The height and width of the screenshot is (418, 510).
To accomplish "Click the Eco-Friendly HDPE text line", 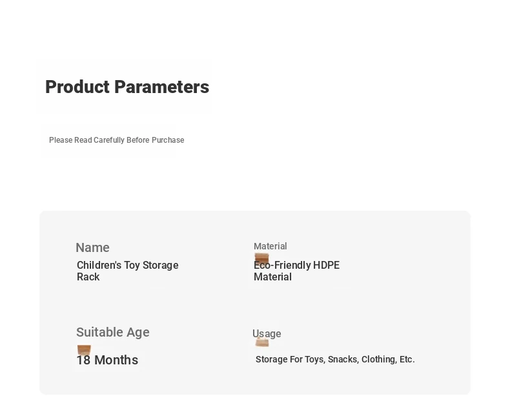I will (x=296, y=266).
